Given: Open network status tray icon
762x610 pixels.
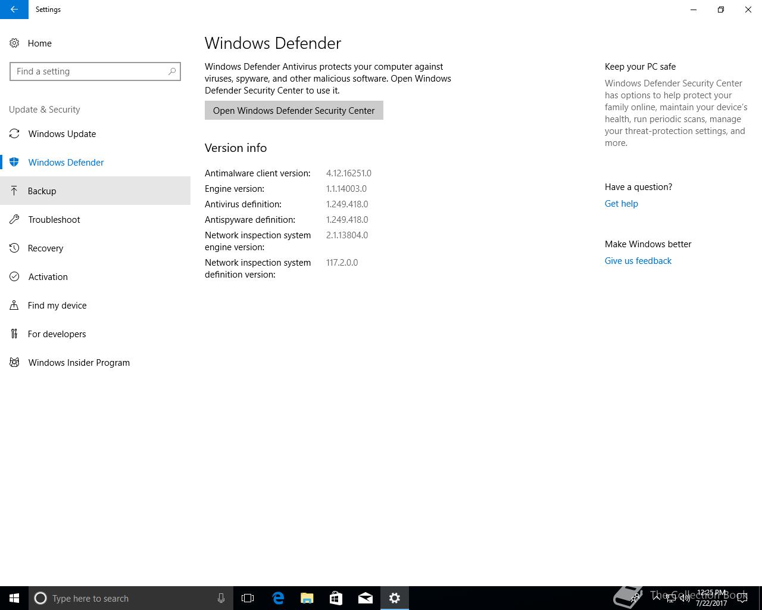Looking at the screenshot, I should [x=671, y=598].
